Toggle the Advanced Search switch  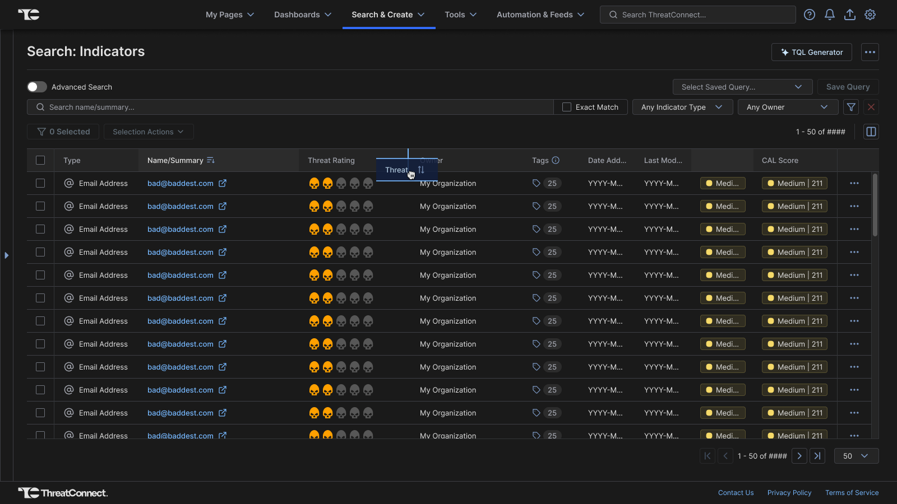point(37,87)
